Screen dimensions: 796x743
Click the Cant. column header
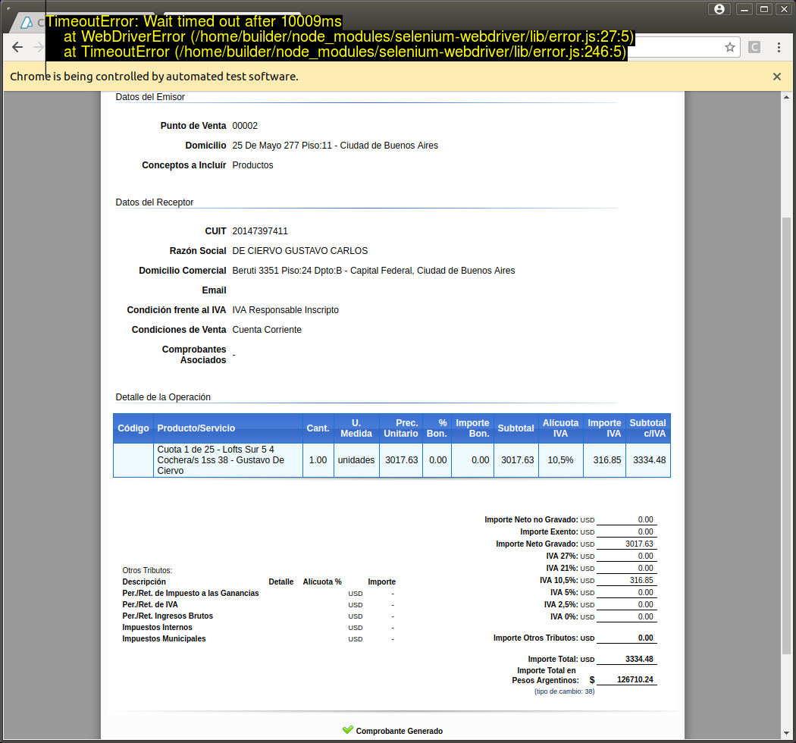[x=318, y=428]
